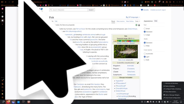Image resolution: width=184 pixels, height=104 pixels.
Task: Add a sidebar item with plus icon
Action: tap(2, 24)
